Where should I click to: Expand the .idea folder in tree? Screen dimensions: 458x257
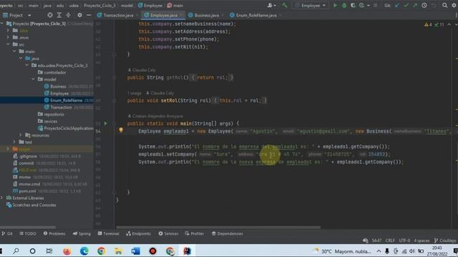8,30
